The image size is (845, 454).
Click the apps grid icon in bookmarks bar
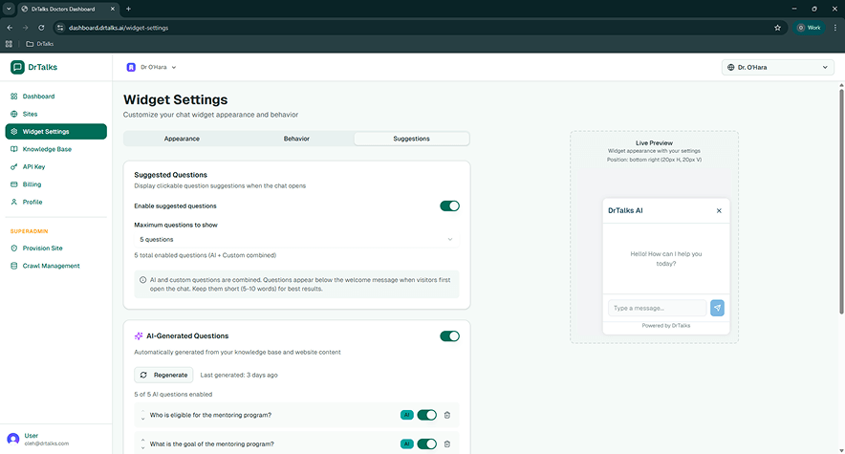click(x=9, y=44)
